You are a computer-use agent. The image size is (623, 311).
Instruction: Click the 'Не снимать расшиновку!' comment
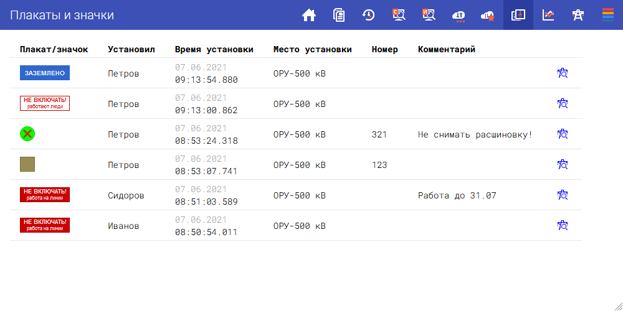475,134
